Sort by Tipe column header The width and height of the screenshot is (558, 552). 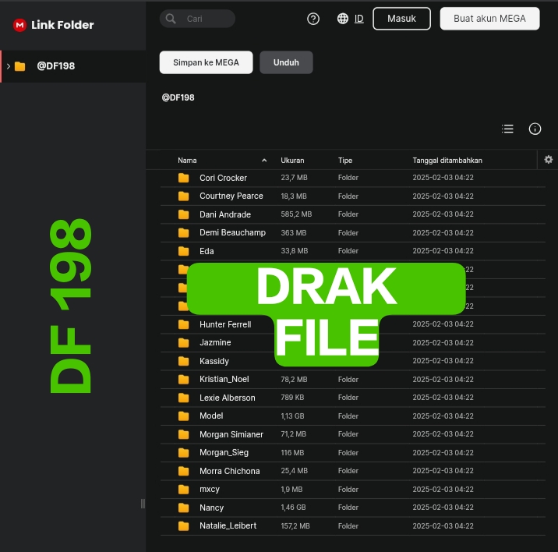point(344,161)
